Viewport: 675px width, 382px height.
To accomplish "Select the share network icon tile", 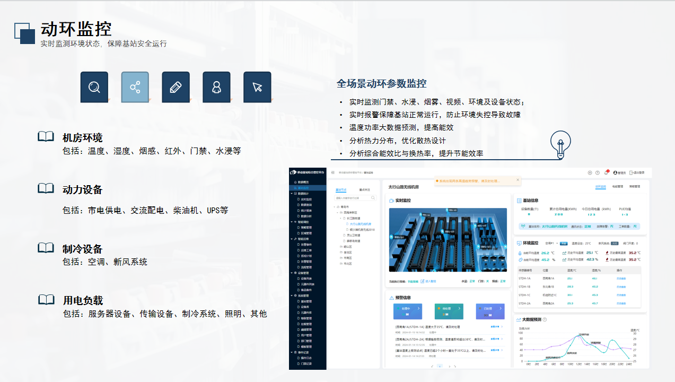I will point(135,87).
